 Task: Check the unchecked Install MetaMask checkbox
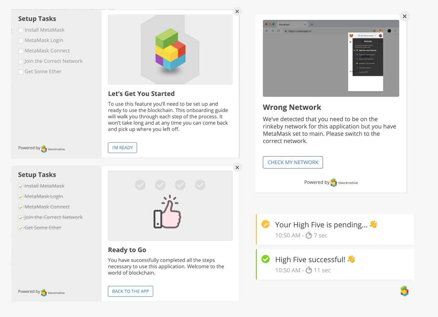(x=21, y=30)
